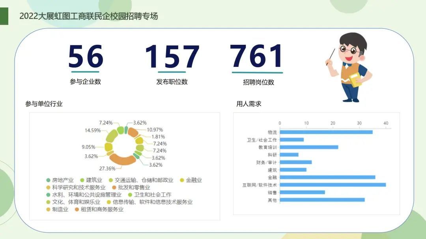Click the 批发和零售业 legend color dot

(114, 187)
